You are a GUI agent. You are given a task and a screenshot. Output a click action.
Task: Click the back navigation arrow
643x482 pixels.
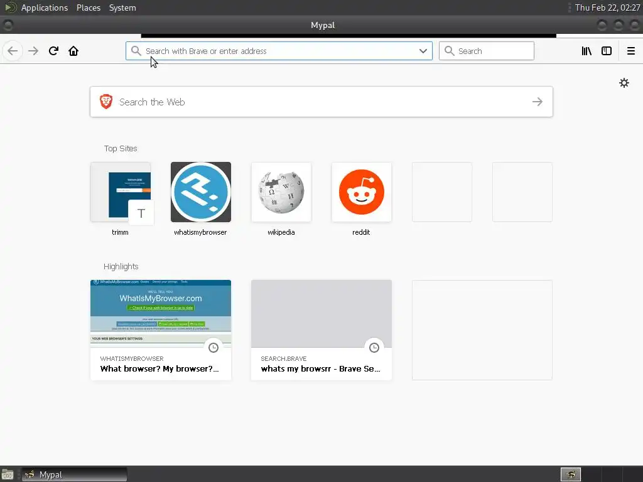coord(13,51)
